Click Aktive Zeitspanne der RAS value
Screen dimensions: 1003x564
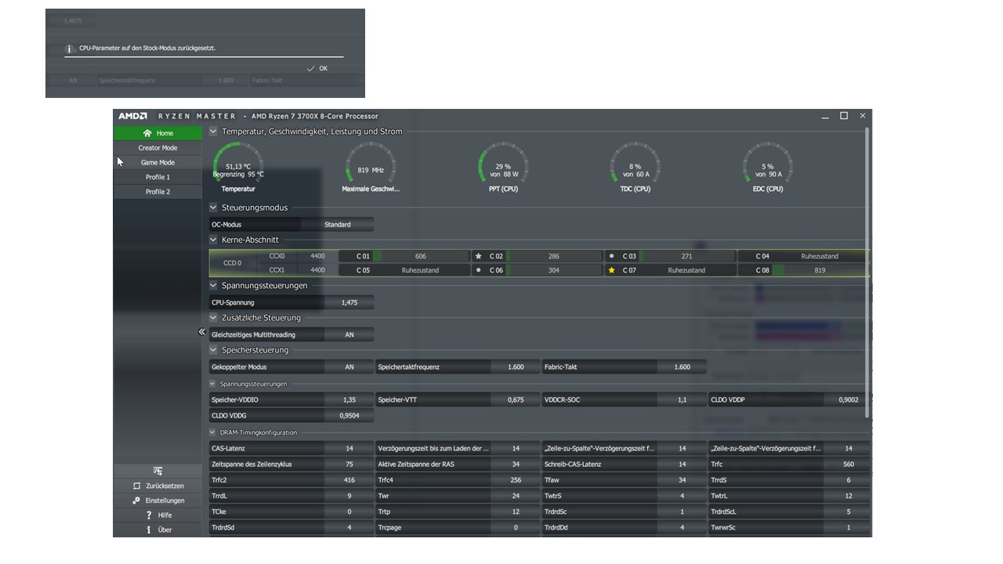click(516, 465)
